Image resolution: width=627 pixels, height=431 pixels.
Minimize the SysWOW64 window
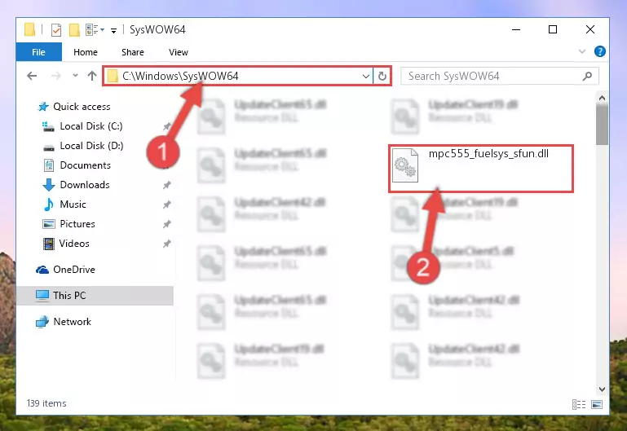(x=516, y=29)
